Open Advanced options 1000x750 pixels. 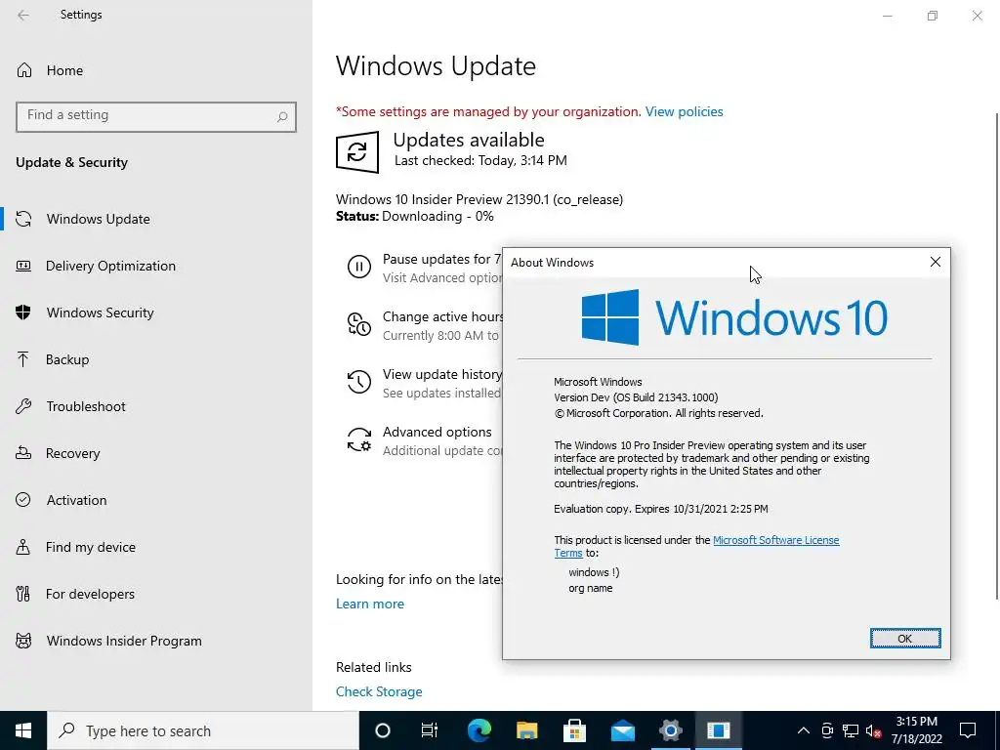click(x=437, y=432)
